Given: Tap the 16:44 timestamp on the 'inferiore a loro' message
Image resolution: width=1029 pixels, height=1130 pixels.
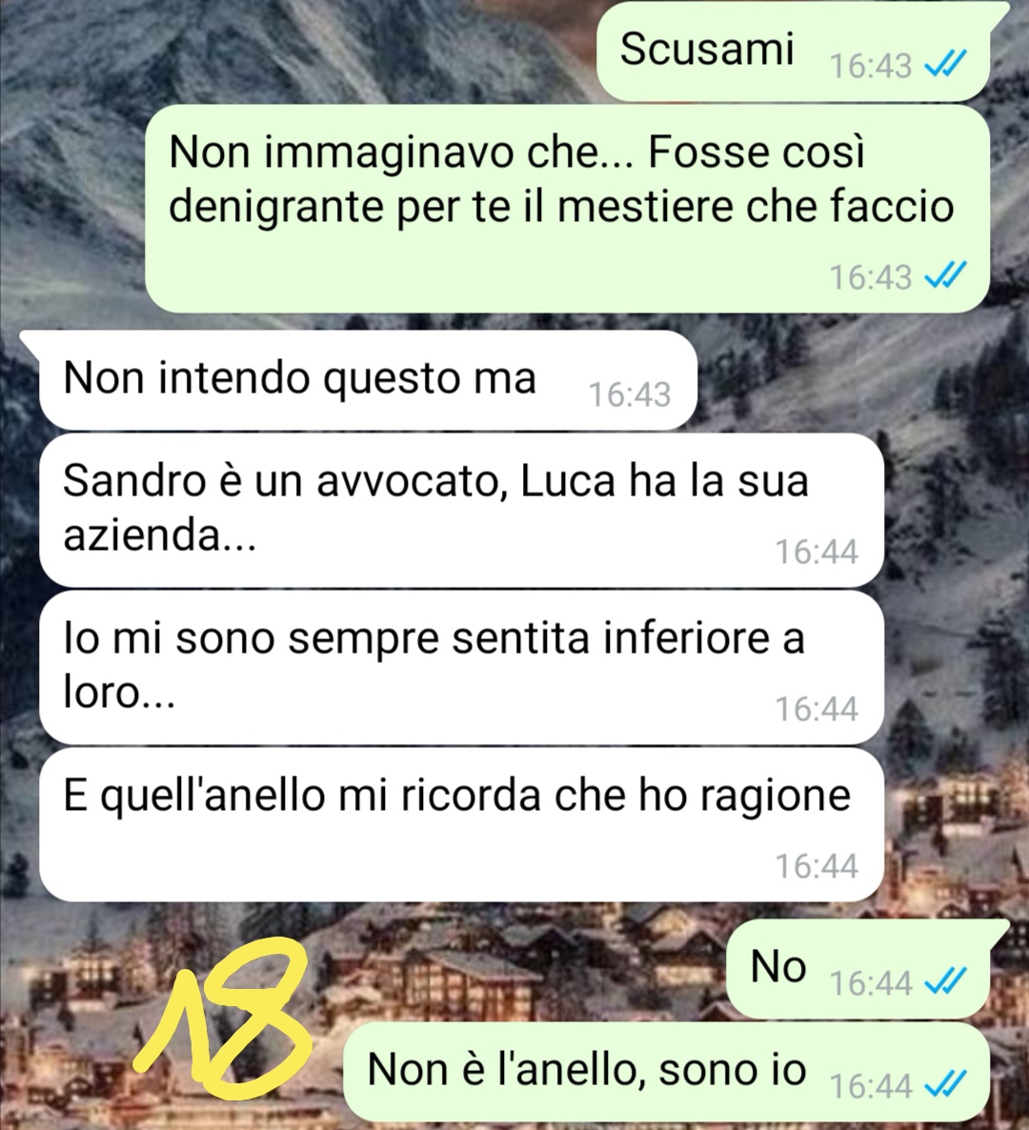Looking at the screenshot, I should pos(817,709).
